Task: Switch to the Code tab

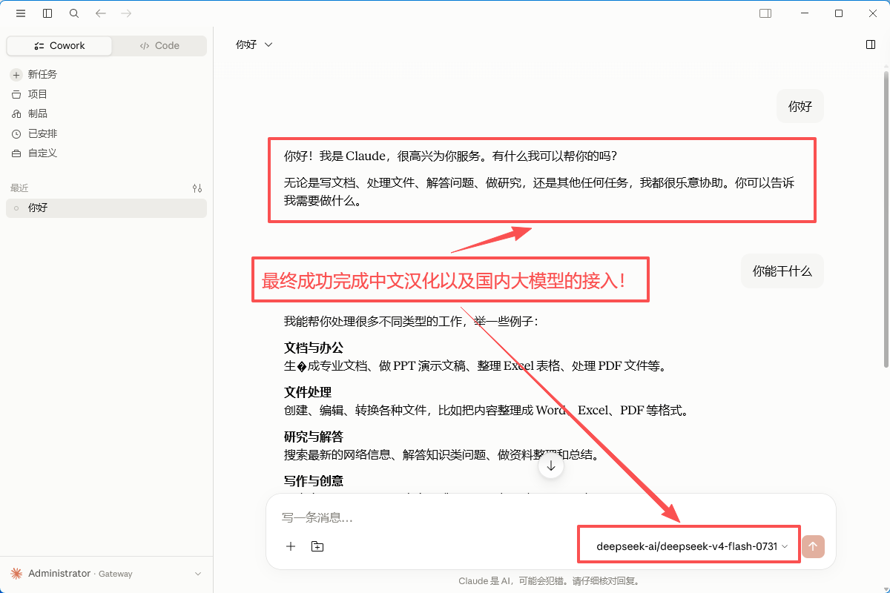Action: click(x=159, y=46)
